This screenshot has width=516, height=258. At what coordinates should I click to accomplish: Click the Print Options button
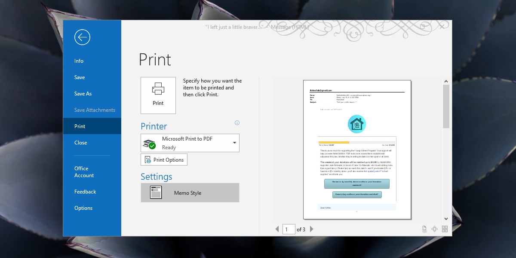pos(164,159)
